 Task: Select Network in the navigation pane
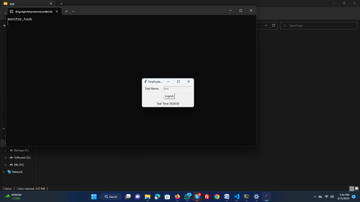(17, 172)
